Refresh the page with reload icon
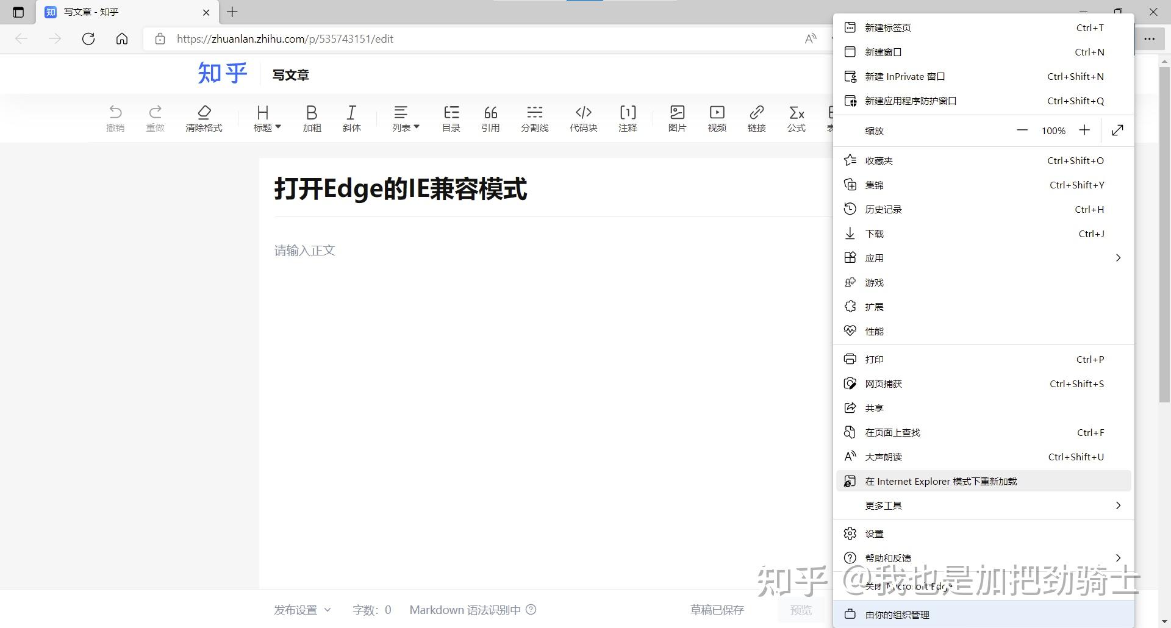Screen dimensions: 1171x628 88,39
